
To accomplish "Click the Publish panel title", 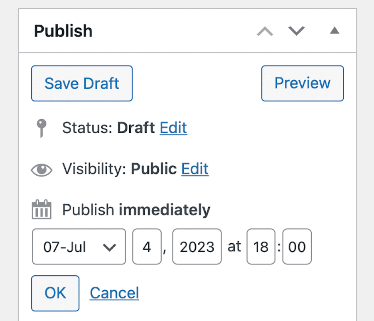I will 63,31.
